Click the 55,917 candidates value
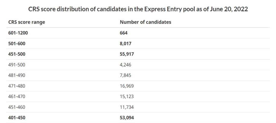 (127, 54)
